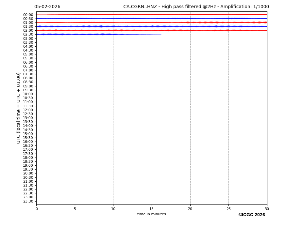The width and height of the screenshot is (303, 227).
Task: Click the 23:30 time label on y-axis
Action: tap(28, 201)
